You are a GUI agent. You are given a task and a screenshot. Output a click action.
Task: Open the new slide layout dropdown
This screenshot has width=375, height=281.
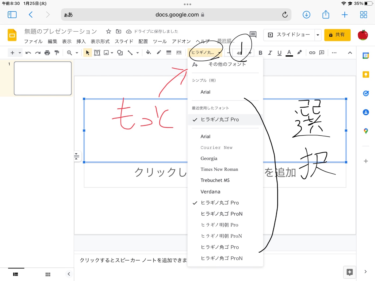20,53
